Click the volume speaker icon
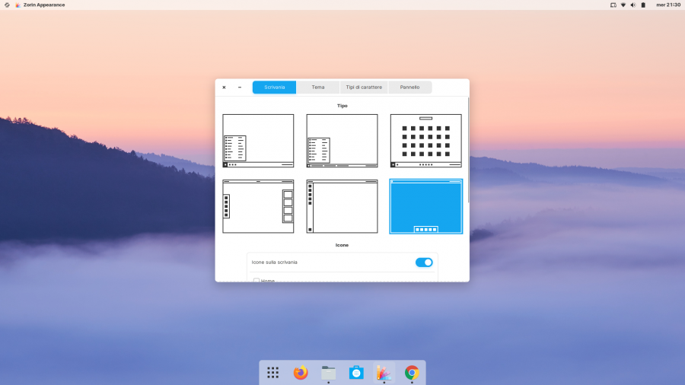Screen dimensions: 685x385 click(633, 5)
